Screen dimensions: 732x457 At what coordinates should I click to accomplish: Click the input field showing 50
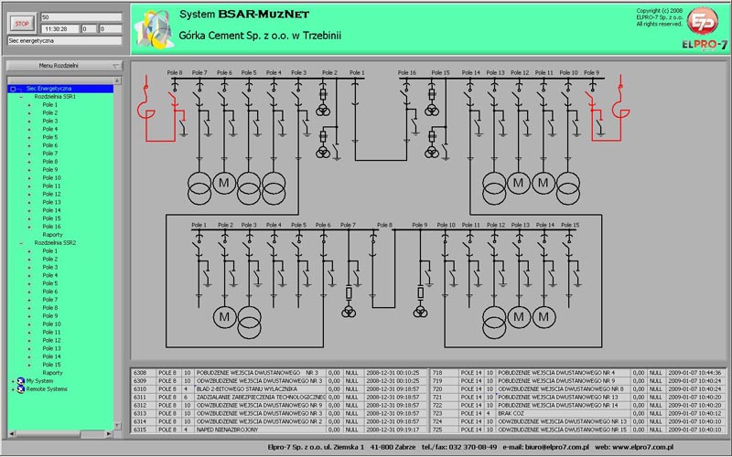pos(81,17)
